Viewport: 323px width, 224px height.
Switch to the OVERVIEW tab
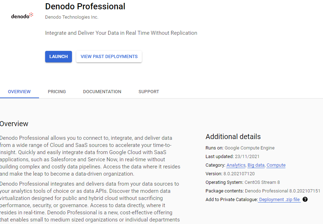click(19, 92)
